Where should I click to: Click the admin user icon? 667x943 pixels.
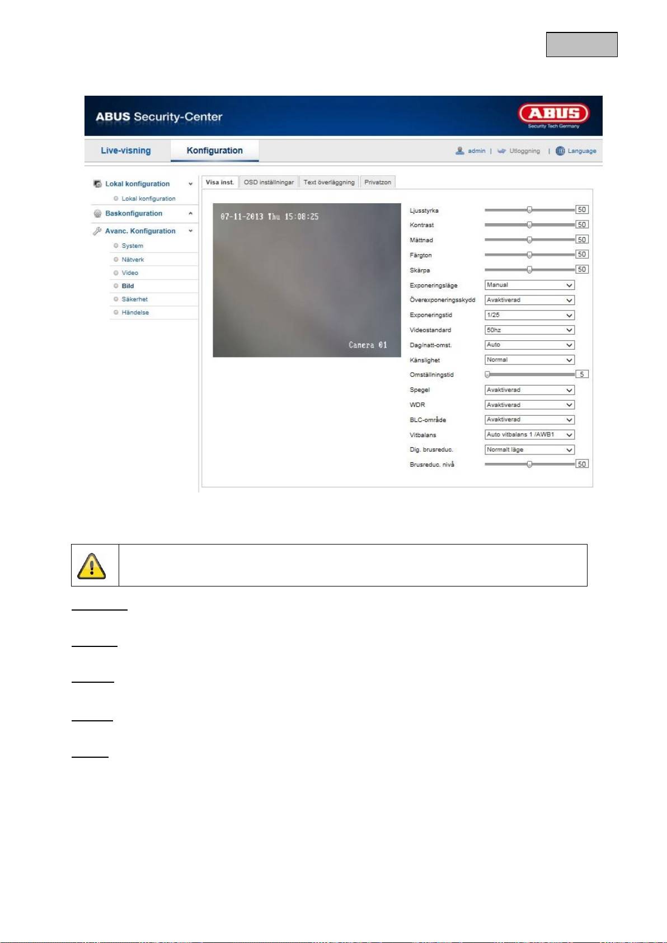point(459,151)
